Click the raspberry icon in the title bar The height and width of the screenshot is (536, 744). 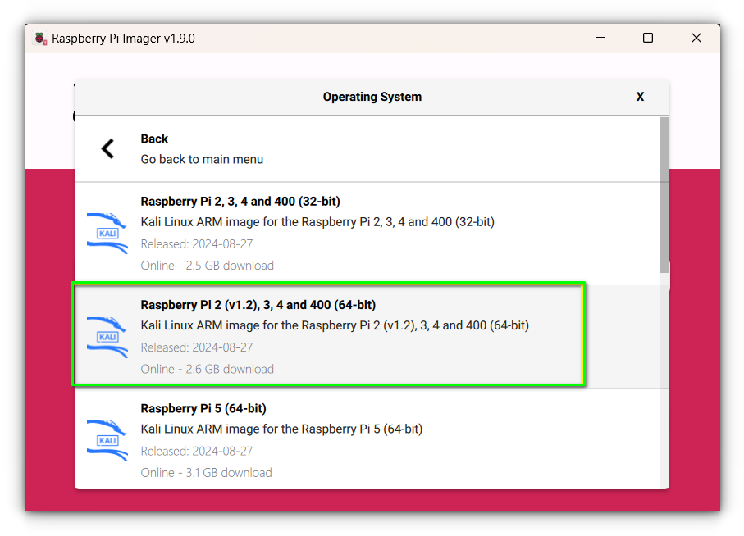[x=40, y=39]
